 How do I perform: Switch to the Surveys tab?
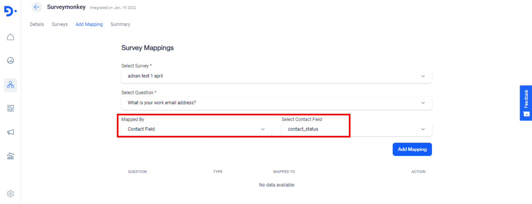(60, 24)
